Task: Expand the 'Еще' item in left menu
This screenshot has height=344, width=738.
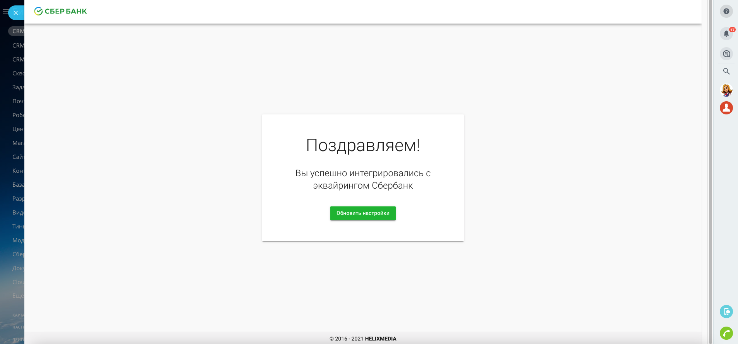Action: point(18,296)
